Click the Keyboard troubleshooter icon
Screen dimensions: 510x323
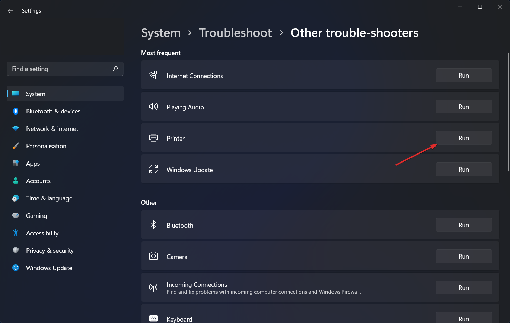(154, 318)
